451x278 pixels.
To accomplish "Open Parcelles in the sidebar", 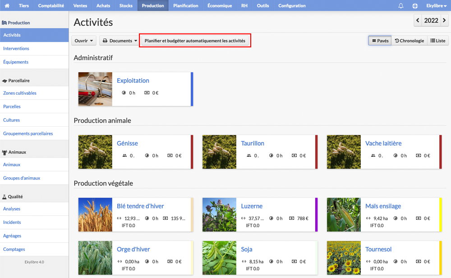I will tap(34, 107).
